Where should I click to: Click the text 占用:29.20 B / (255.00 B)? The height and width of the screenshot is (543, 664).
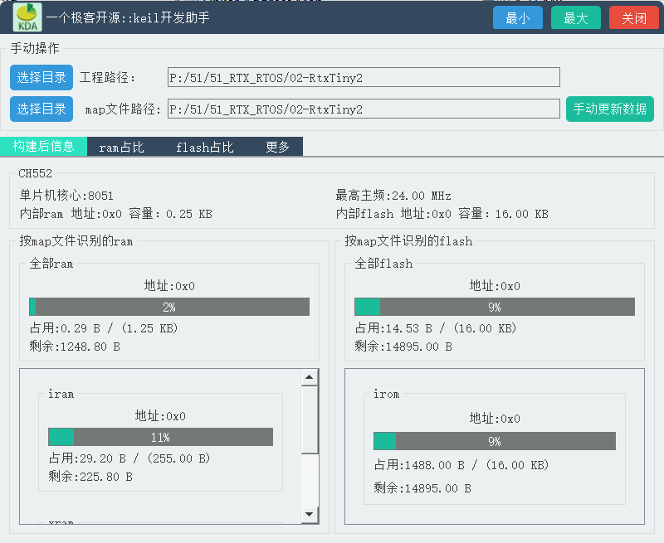click(x=129, y=458)
